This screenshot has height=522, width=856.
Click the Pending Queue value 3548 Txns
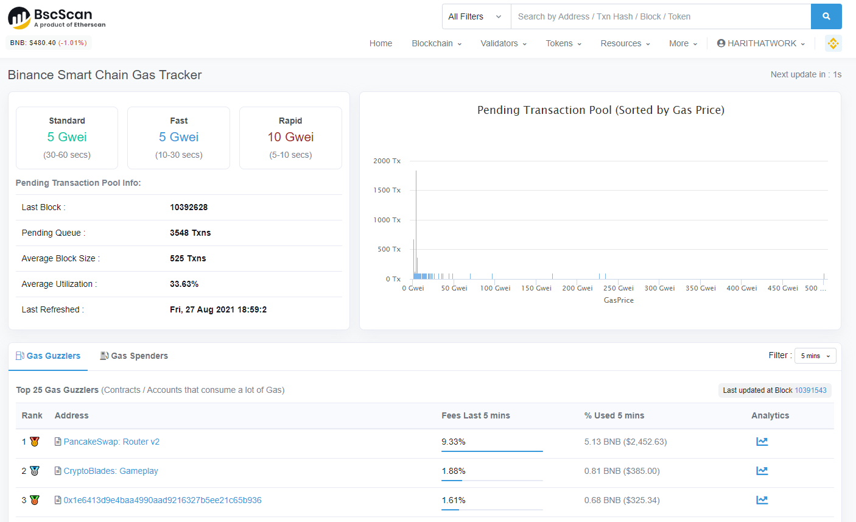tap(190, 233)
